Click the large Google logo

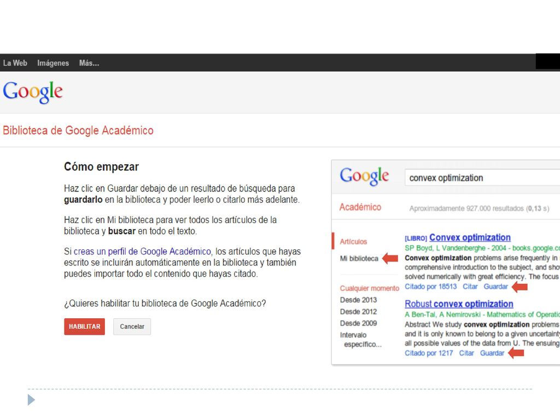(x=33, y=92)
